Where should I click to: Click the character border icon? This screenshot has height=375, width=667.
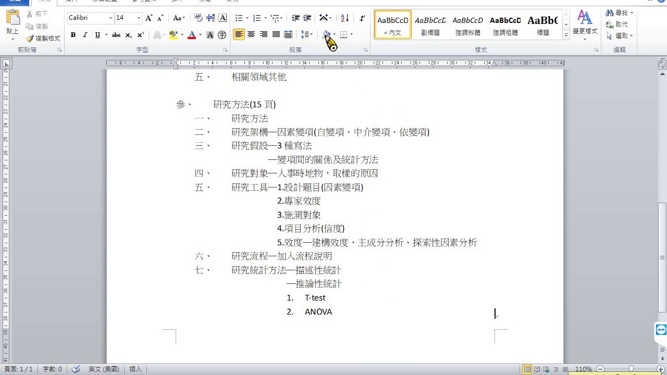223,18
